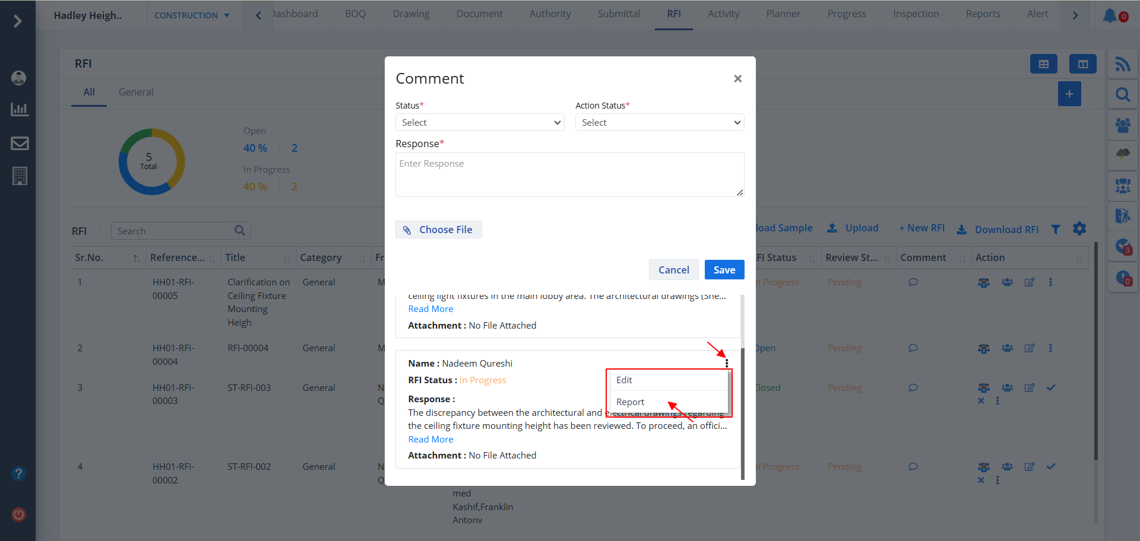Open the settings gear above the RFI table
The image size is (1140, 541).
(x=1079, y=229)
